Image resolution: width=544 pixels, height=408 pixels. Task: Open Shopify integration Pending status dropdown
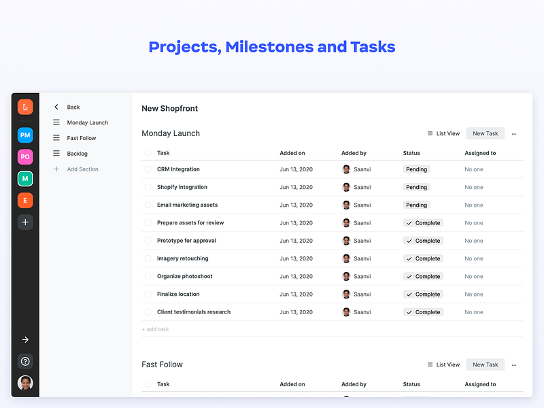point(416,187)
